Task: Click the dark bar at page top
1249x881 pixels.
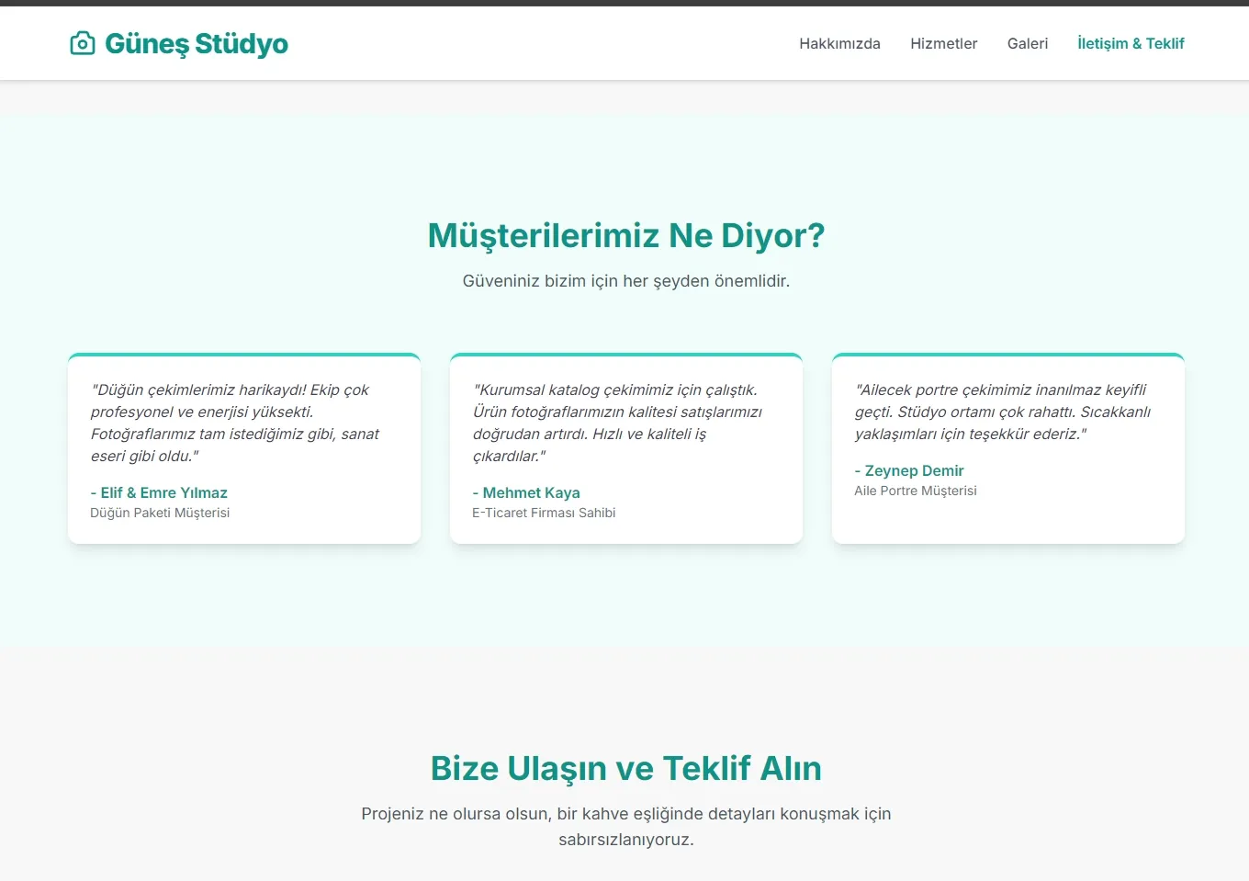Action: 624,3
